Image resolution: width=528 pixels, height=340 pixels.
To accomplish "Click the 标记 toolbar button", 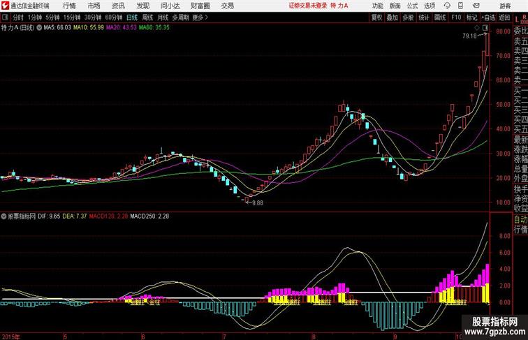I will click(x=471, y=17).
